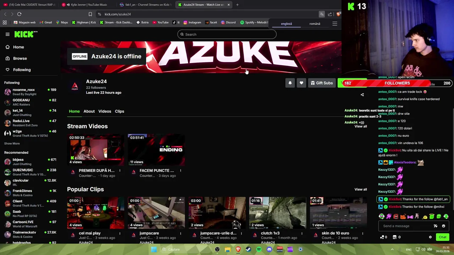Open Steam from the taskbar
Image resolution: width=454 pixels, height=255 pixels.
(248, 249)
